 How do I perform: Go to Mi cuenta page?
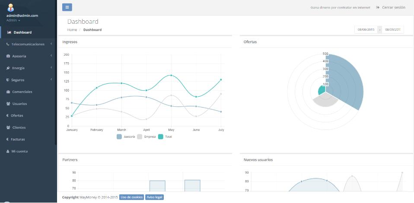(x=29, y=152)
